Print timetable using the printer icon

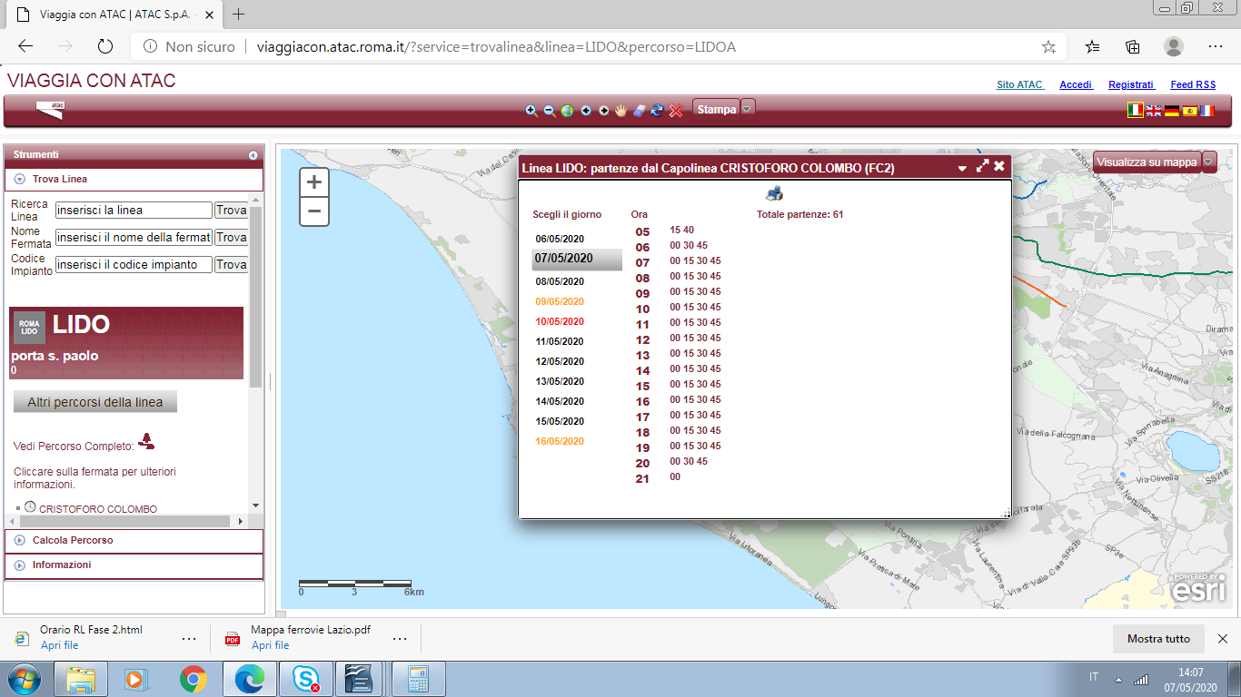(x=774, y=192)
